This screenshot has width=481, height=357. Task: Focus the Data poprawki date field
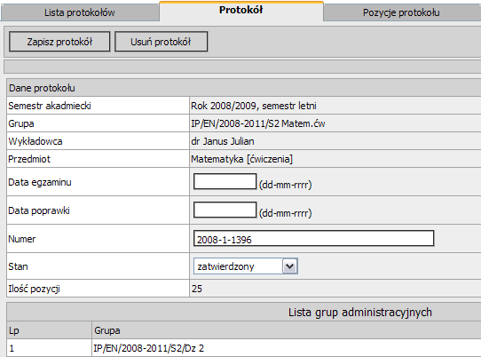pos(225,210)
